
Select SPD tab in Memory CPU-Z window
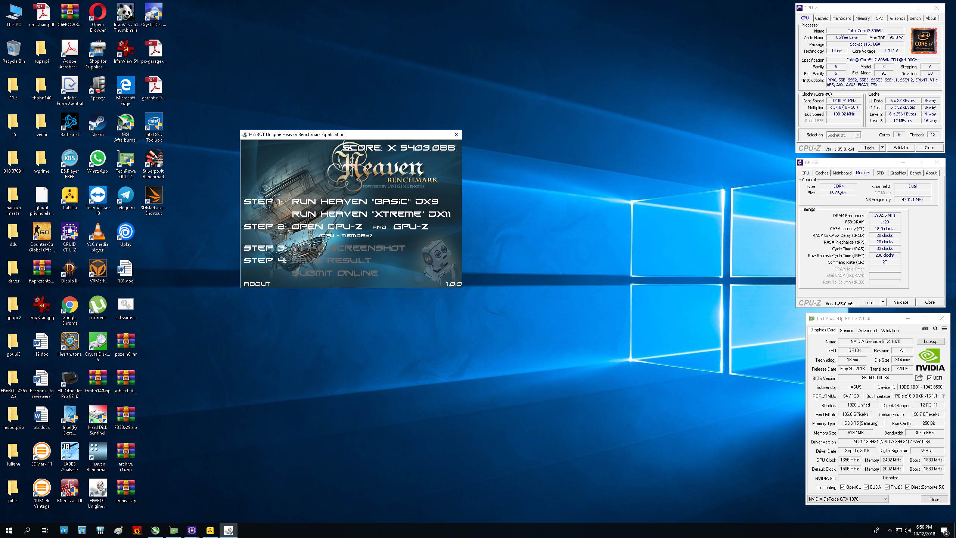tap(880, 173)
